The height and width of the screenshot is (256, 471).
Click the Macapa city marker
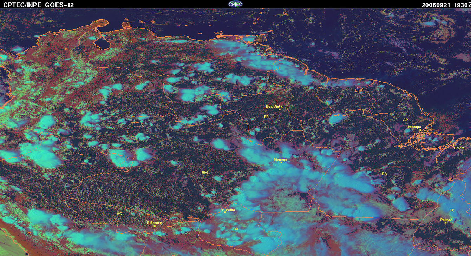pos(420,130)
